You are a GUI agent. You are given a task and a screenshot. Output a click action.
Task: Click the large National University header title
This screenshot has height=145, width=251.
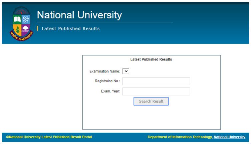tap(79, 15)
